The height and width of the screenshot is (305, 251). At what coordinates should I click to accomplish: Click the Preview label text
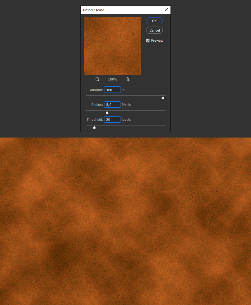157,41
